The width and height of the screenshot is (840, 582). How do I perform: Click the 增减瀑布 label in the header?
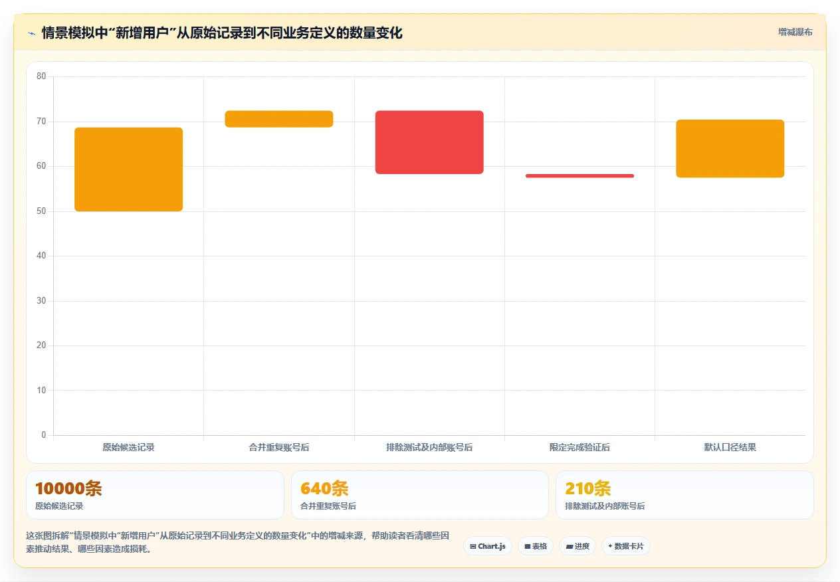click(795, 32)
